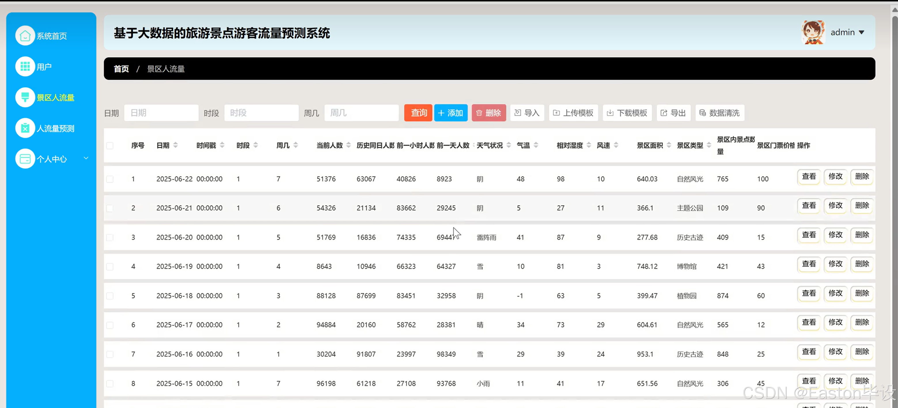Sort by the 相对湿度 column arrows
Viewport: 898px width, 408px height.
coord(589,145)
